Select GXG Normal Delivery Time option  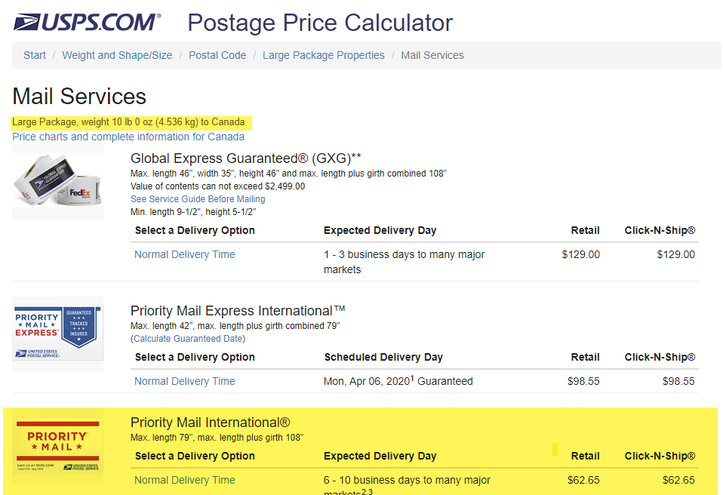(185, 254)
